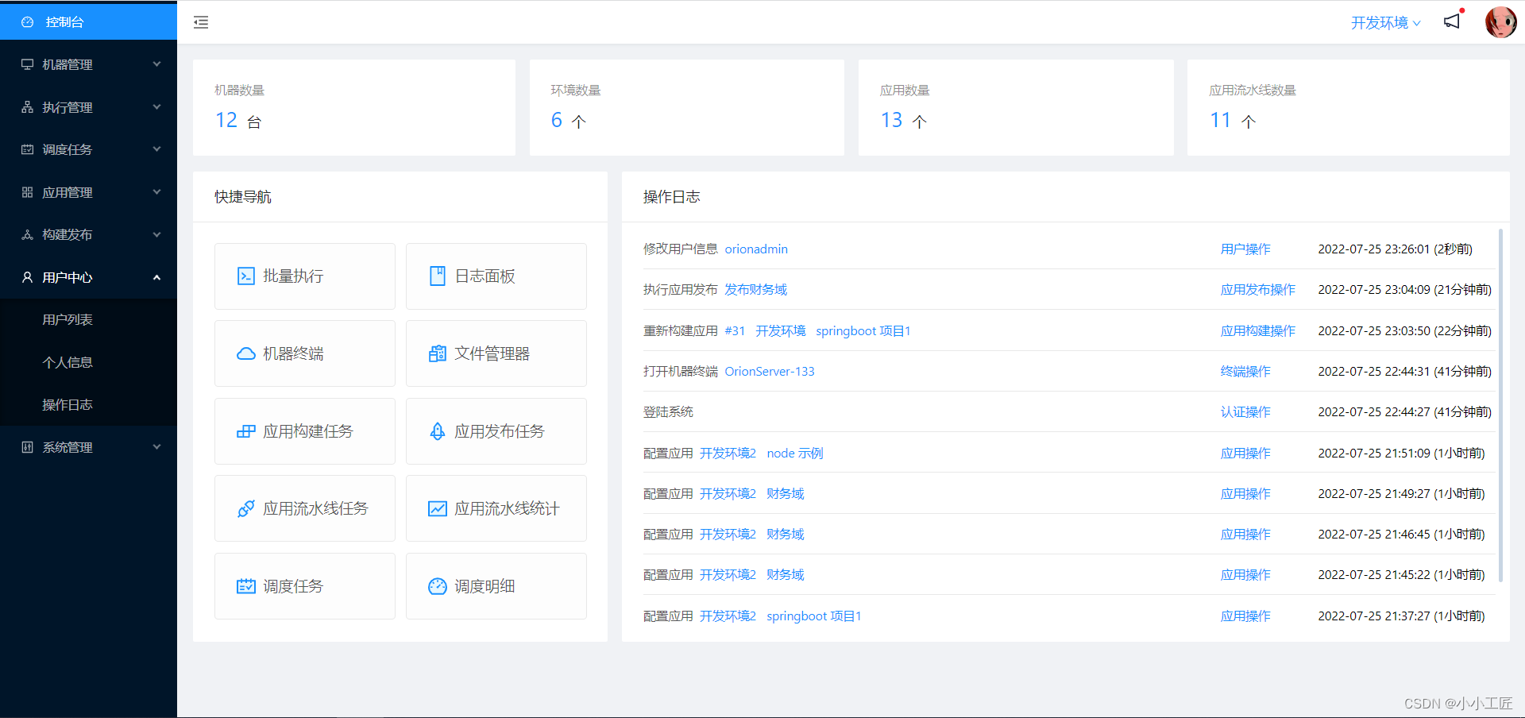Open the 批量执行 (batch execution) shortcut

click(304, 276)
